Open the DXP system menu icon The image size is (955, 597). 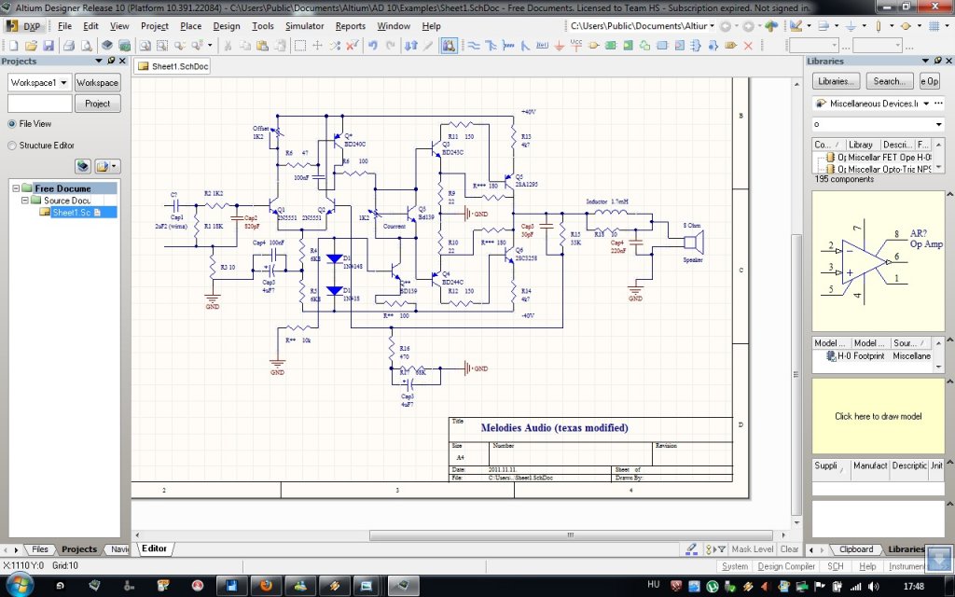[x=23, y=26]
